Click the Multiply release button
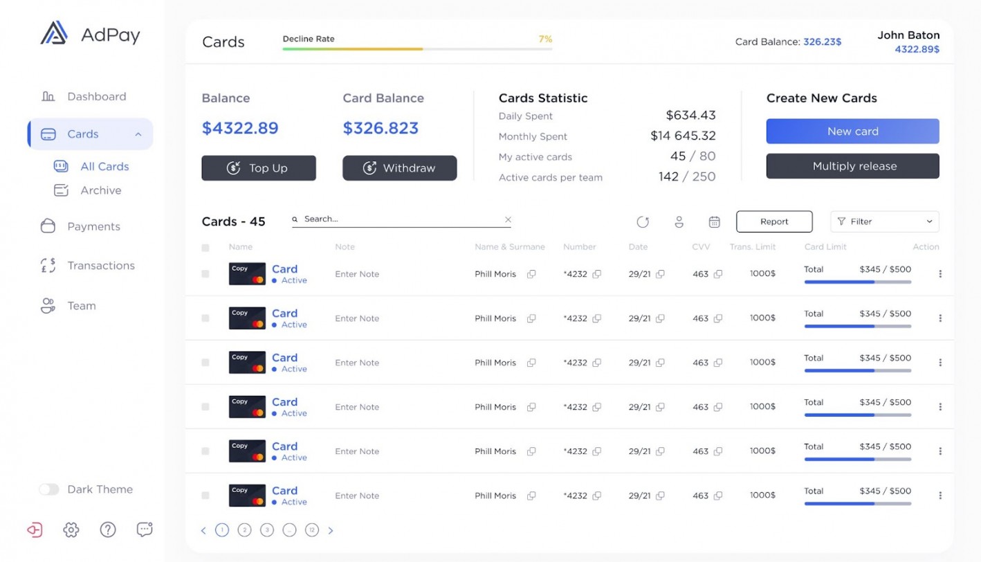981x562 pixels. (x=852, y=166)
